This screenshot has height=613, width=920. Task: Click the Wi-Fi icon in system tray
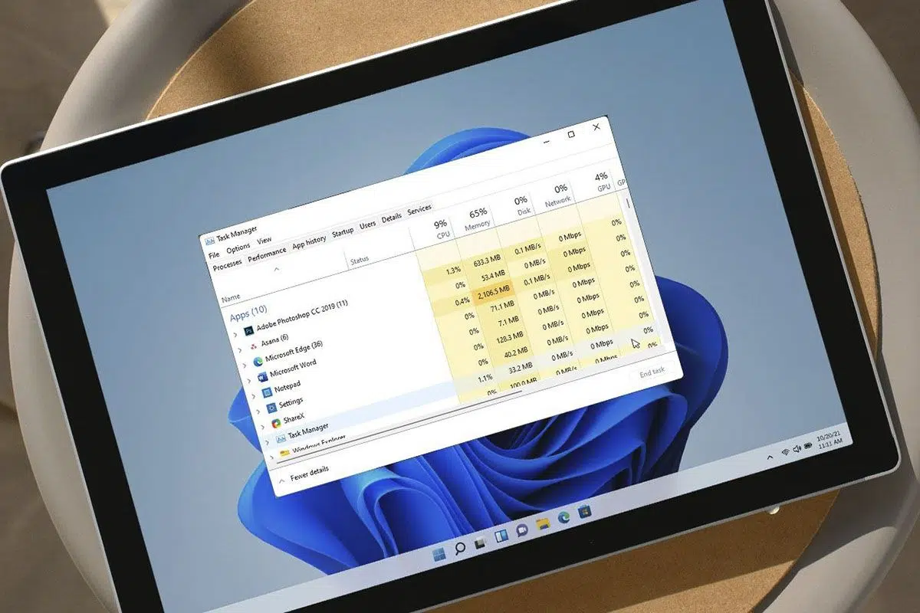[x=785, y=452]
